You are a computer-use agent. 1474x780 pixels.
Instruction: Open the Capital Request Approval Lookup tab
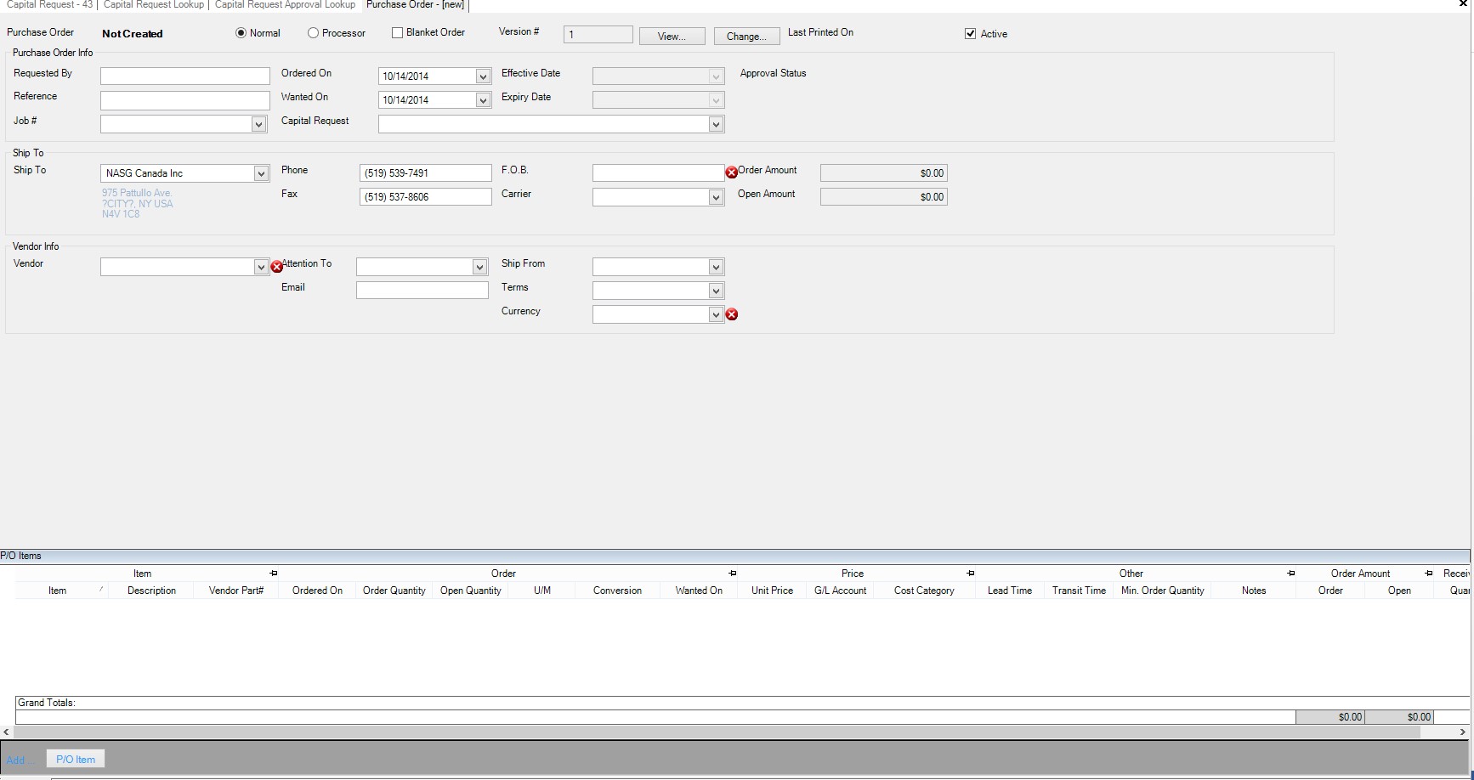(x=285, y=5)
